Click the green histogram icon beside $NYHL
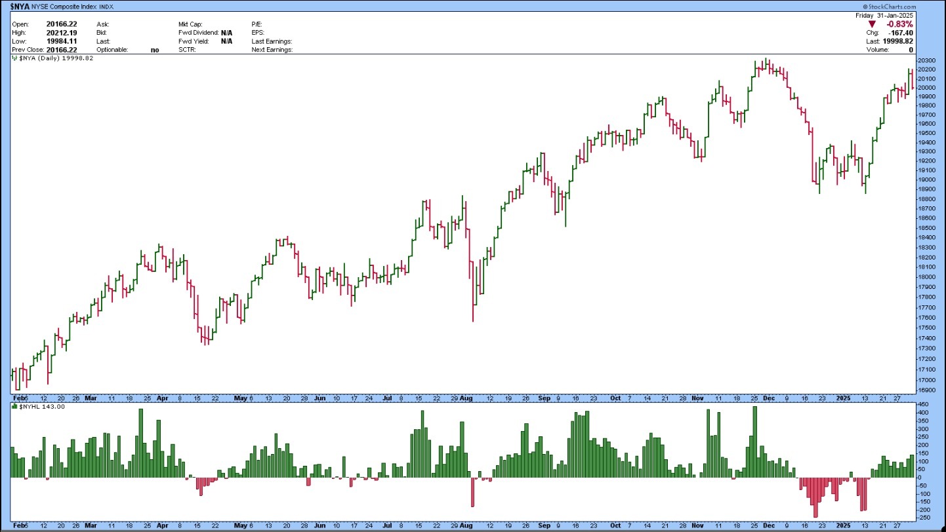The width and height of the screenshot is (946, 532). 15,407
